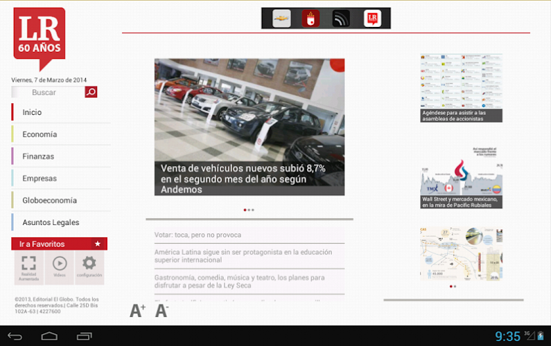This screenshot has width=551, height=346.
Task: Select second dot under infographic carousel
Action: pos(455,286)
